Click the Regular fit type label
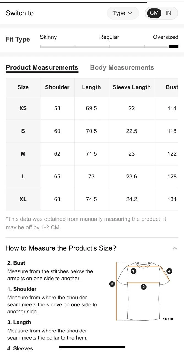184x352 pixels. (x=109, y=37)
